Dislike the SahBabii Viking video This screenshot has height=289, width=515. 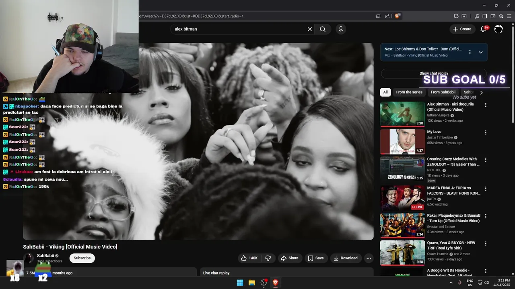(x=268, y=258)
